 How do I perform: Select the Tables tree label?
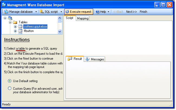23,22
